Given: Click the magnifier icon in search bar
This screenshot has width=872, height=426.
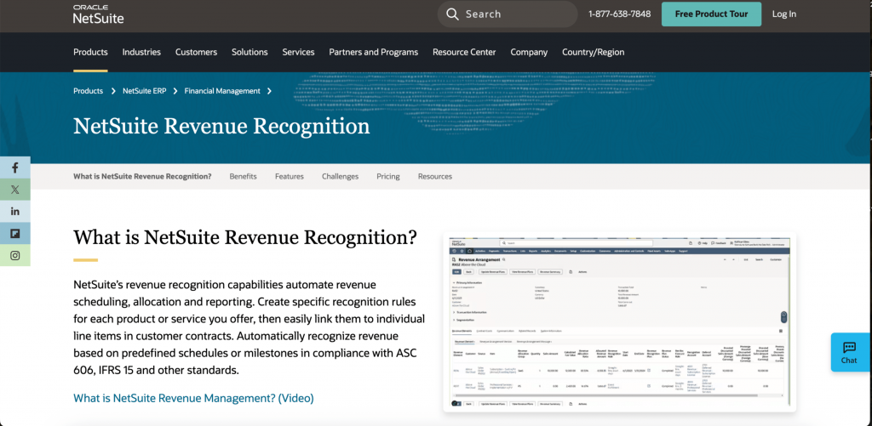Looking at the screenshot, I should tap(453, 14).
